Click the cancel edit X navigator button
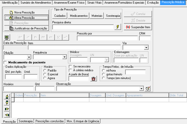The width and height of the screenshot is (187, 124). pyautogui.click(x=58, y=38)
